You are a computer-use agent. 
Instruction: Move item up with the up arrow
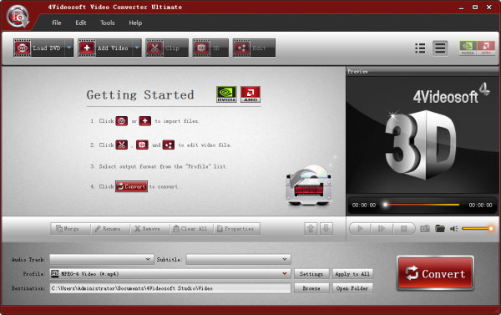pyautogui.click(x=311, y=229)
